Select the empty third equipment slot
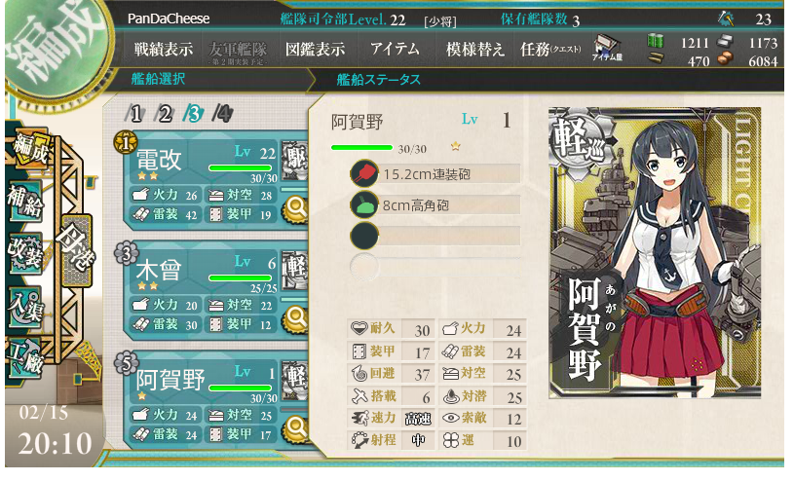This screenshot has height=481, width=794. (435, 236)
